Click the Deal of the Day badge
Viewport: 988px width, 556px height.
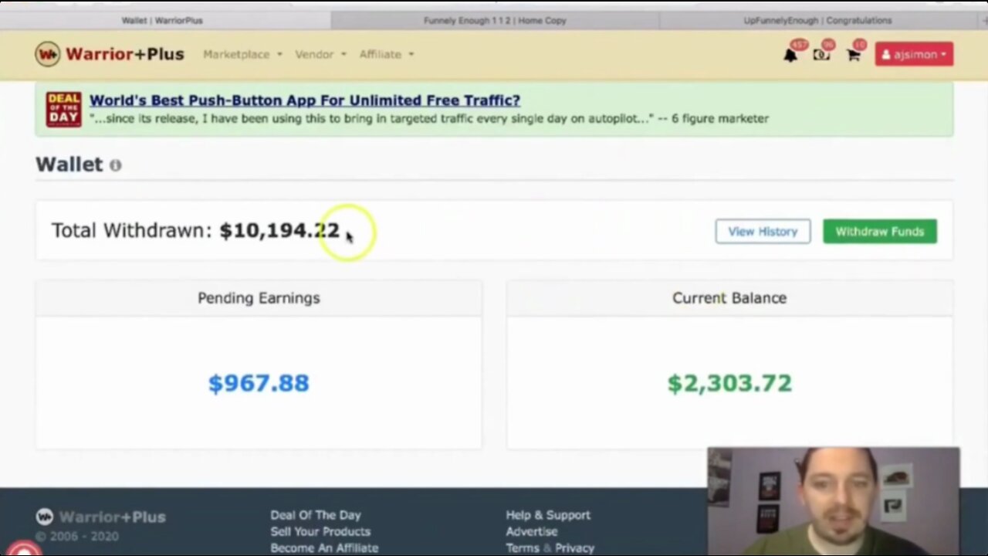[x=63, y=109]
